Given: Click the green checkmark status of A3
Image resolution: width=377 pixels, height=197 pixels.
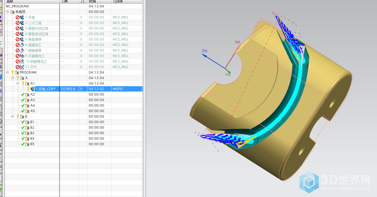Looking at the screenshot, I should [x=23, y=100].
